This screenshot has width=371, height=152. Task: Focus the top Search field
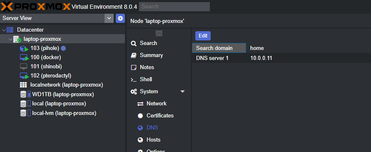174,7
